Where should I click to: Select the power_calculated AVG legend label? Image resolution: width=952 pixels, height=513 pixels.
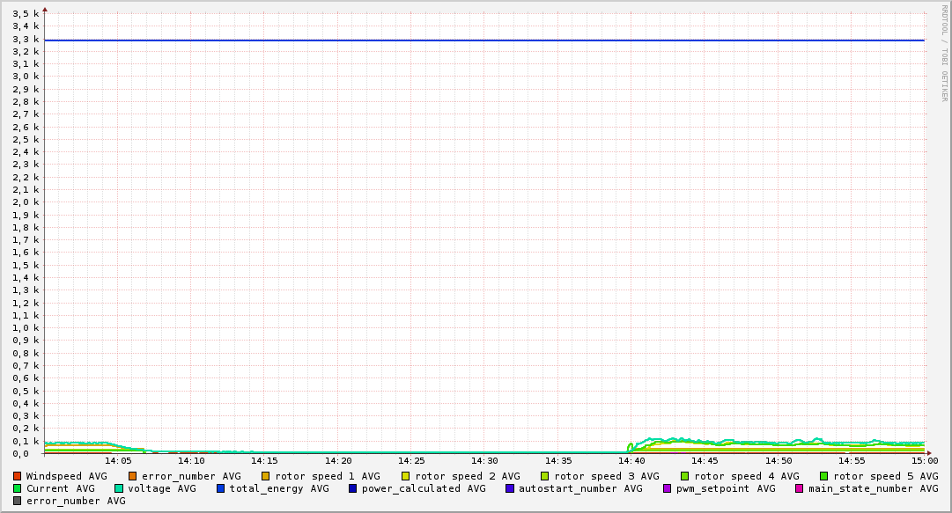tap(424, 488)
